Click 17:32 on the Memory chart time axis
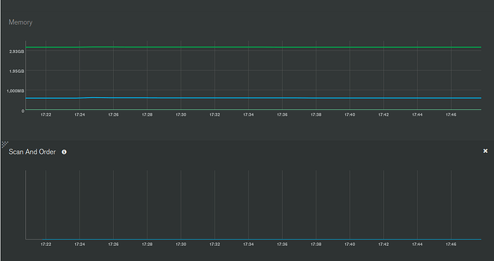 click(x=215, y=115)
